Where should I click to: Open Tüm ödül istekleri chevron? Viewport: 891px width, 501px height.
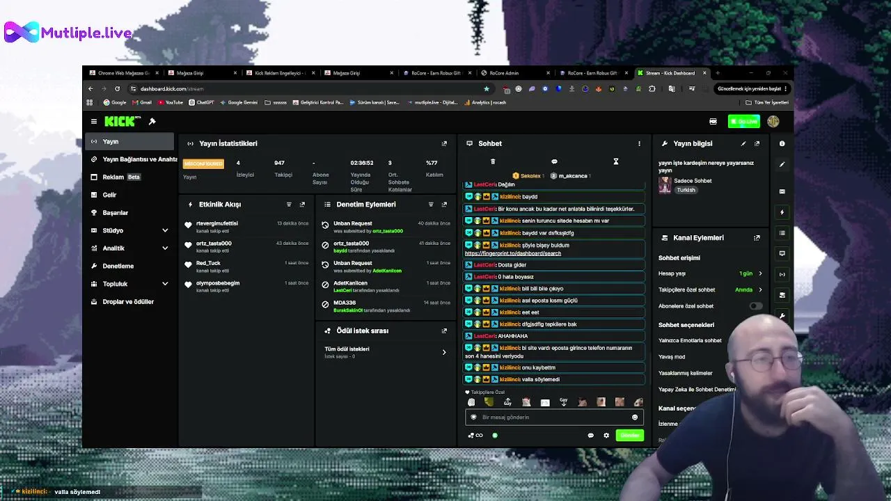[444, 353]
